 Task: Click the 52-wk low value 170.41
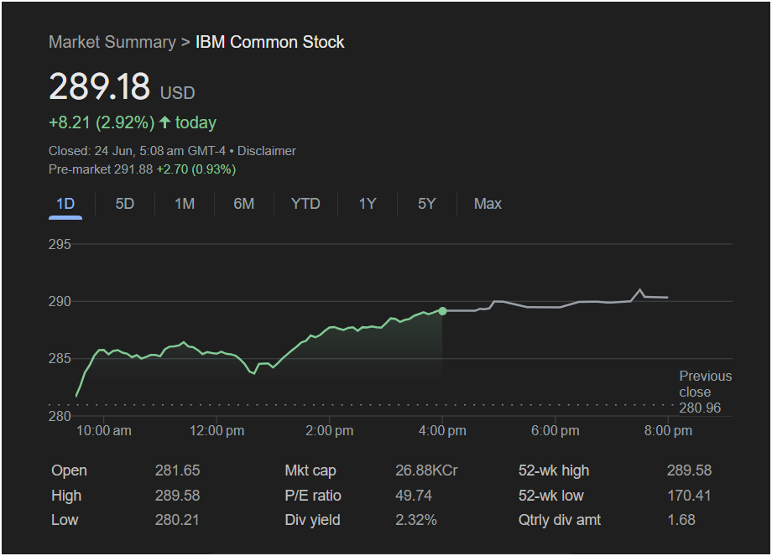689,496
